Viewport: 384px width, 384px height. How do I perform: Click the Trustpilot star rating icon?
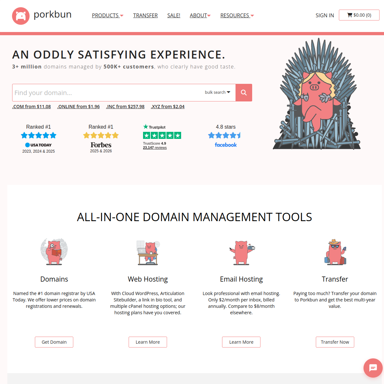(x=162, y=135)
